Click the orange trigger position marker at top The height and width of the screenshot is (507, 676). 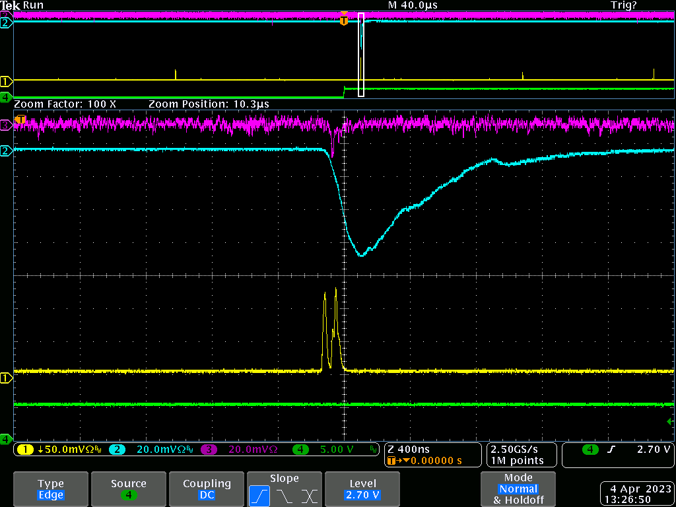coord(343,20)
